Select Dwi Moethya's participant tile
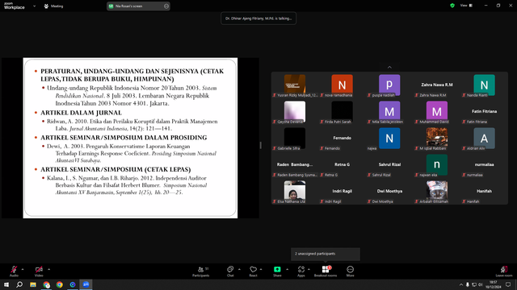 [x=389, y=192]
